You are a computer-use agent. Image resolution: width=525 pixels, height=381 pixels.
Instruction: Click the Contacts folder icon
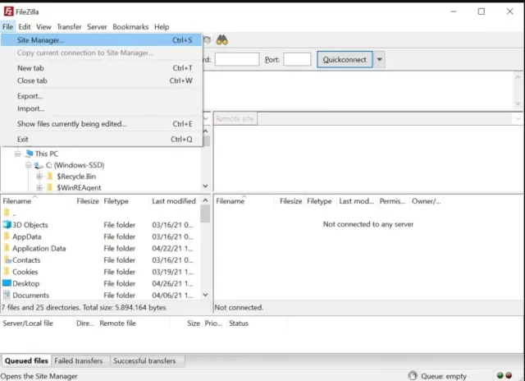pos(7,260)
